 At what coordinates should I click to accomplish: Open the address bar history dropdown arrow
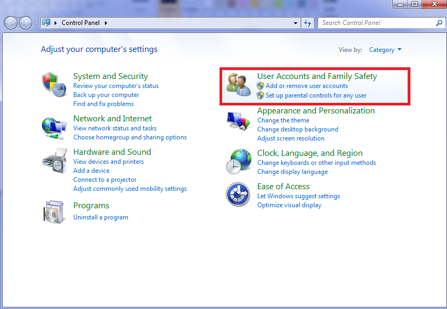(x=296, y=23)
